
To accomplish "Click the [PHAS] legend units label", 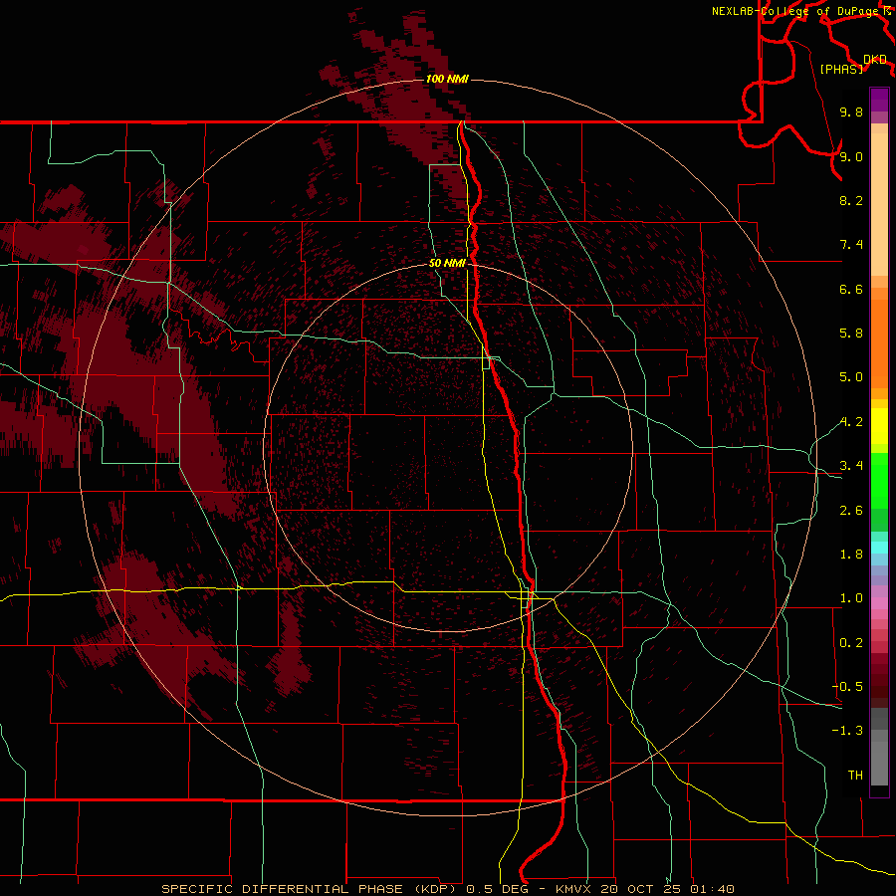I will (x=841, y=70).
